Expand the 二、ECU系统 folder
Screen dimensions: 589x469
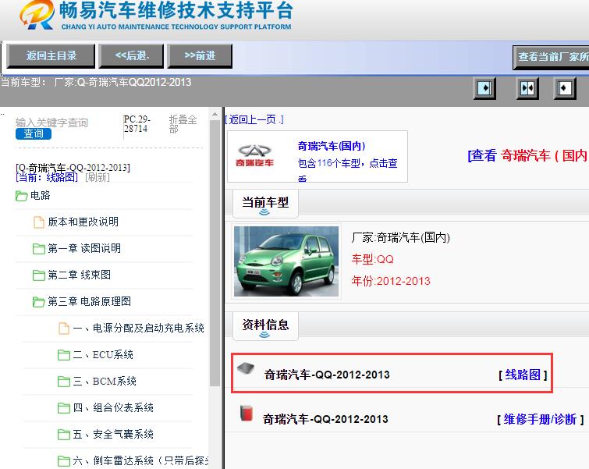click(64, 355)
